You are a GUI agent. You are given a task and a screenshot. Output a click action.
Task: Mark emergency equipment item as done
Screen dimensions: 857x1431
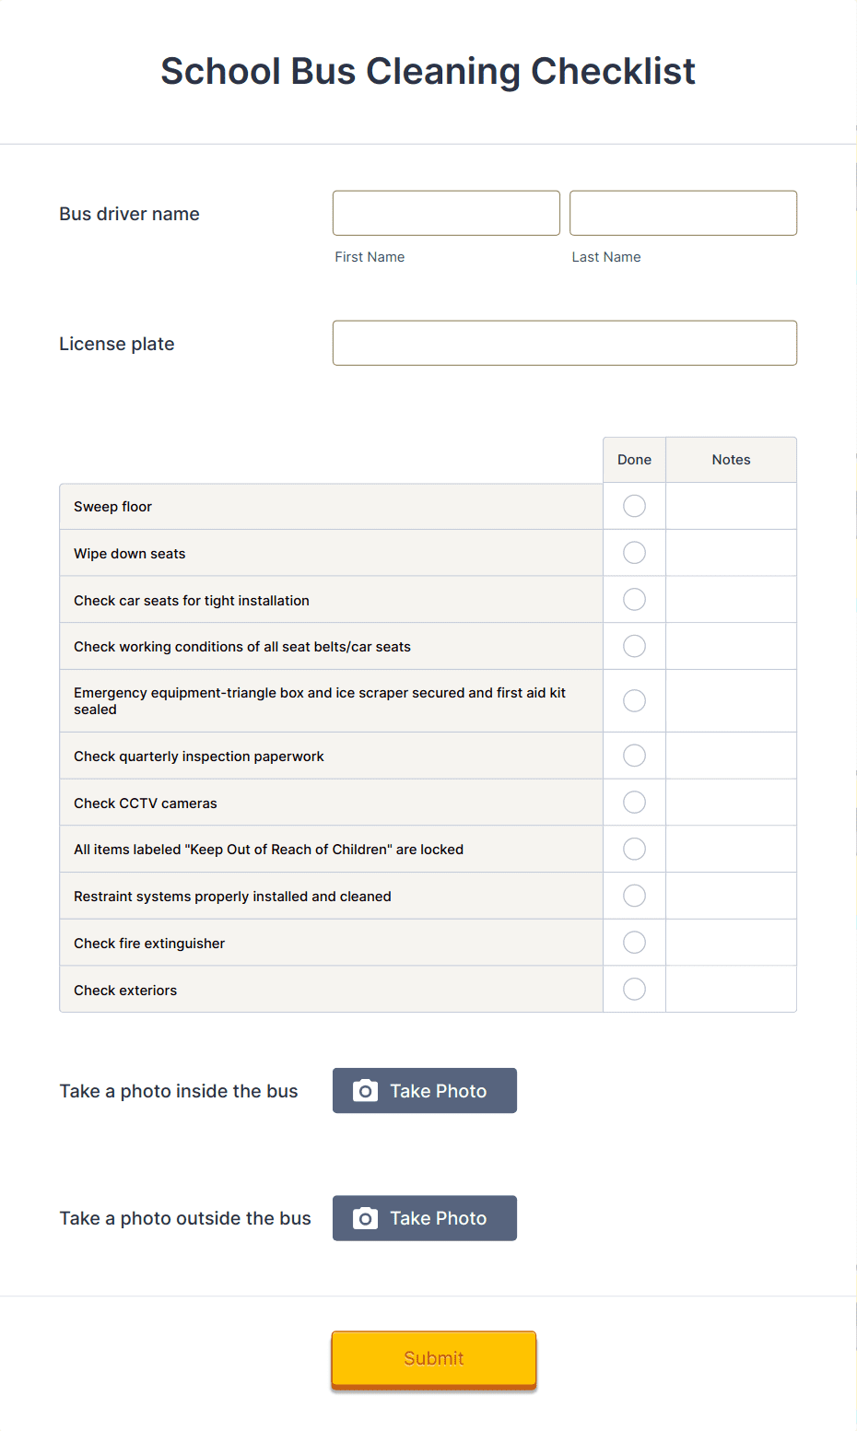coord(634,700)
